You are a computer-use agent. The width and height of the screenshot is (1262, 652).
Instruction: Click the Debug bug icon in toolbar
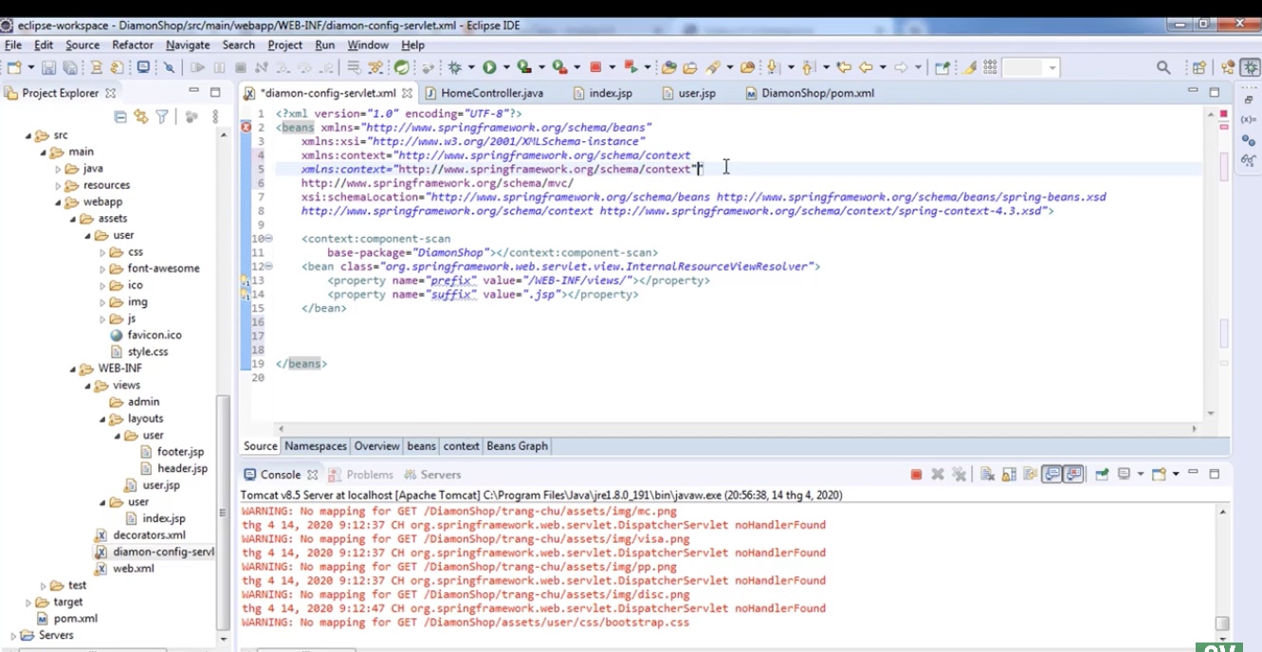click(455, 67)
